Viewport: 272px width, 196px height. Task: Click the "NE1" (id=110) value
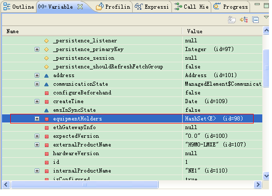coord(206,170)
